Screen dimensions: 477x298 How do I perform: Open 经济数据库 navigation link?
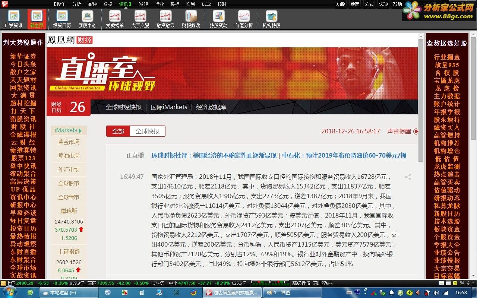point(211,107)
